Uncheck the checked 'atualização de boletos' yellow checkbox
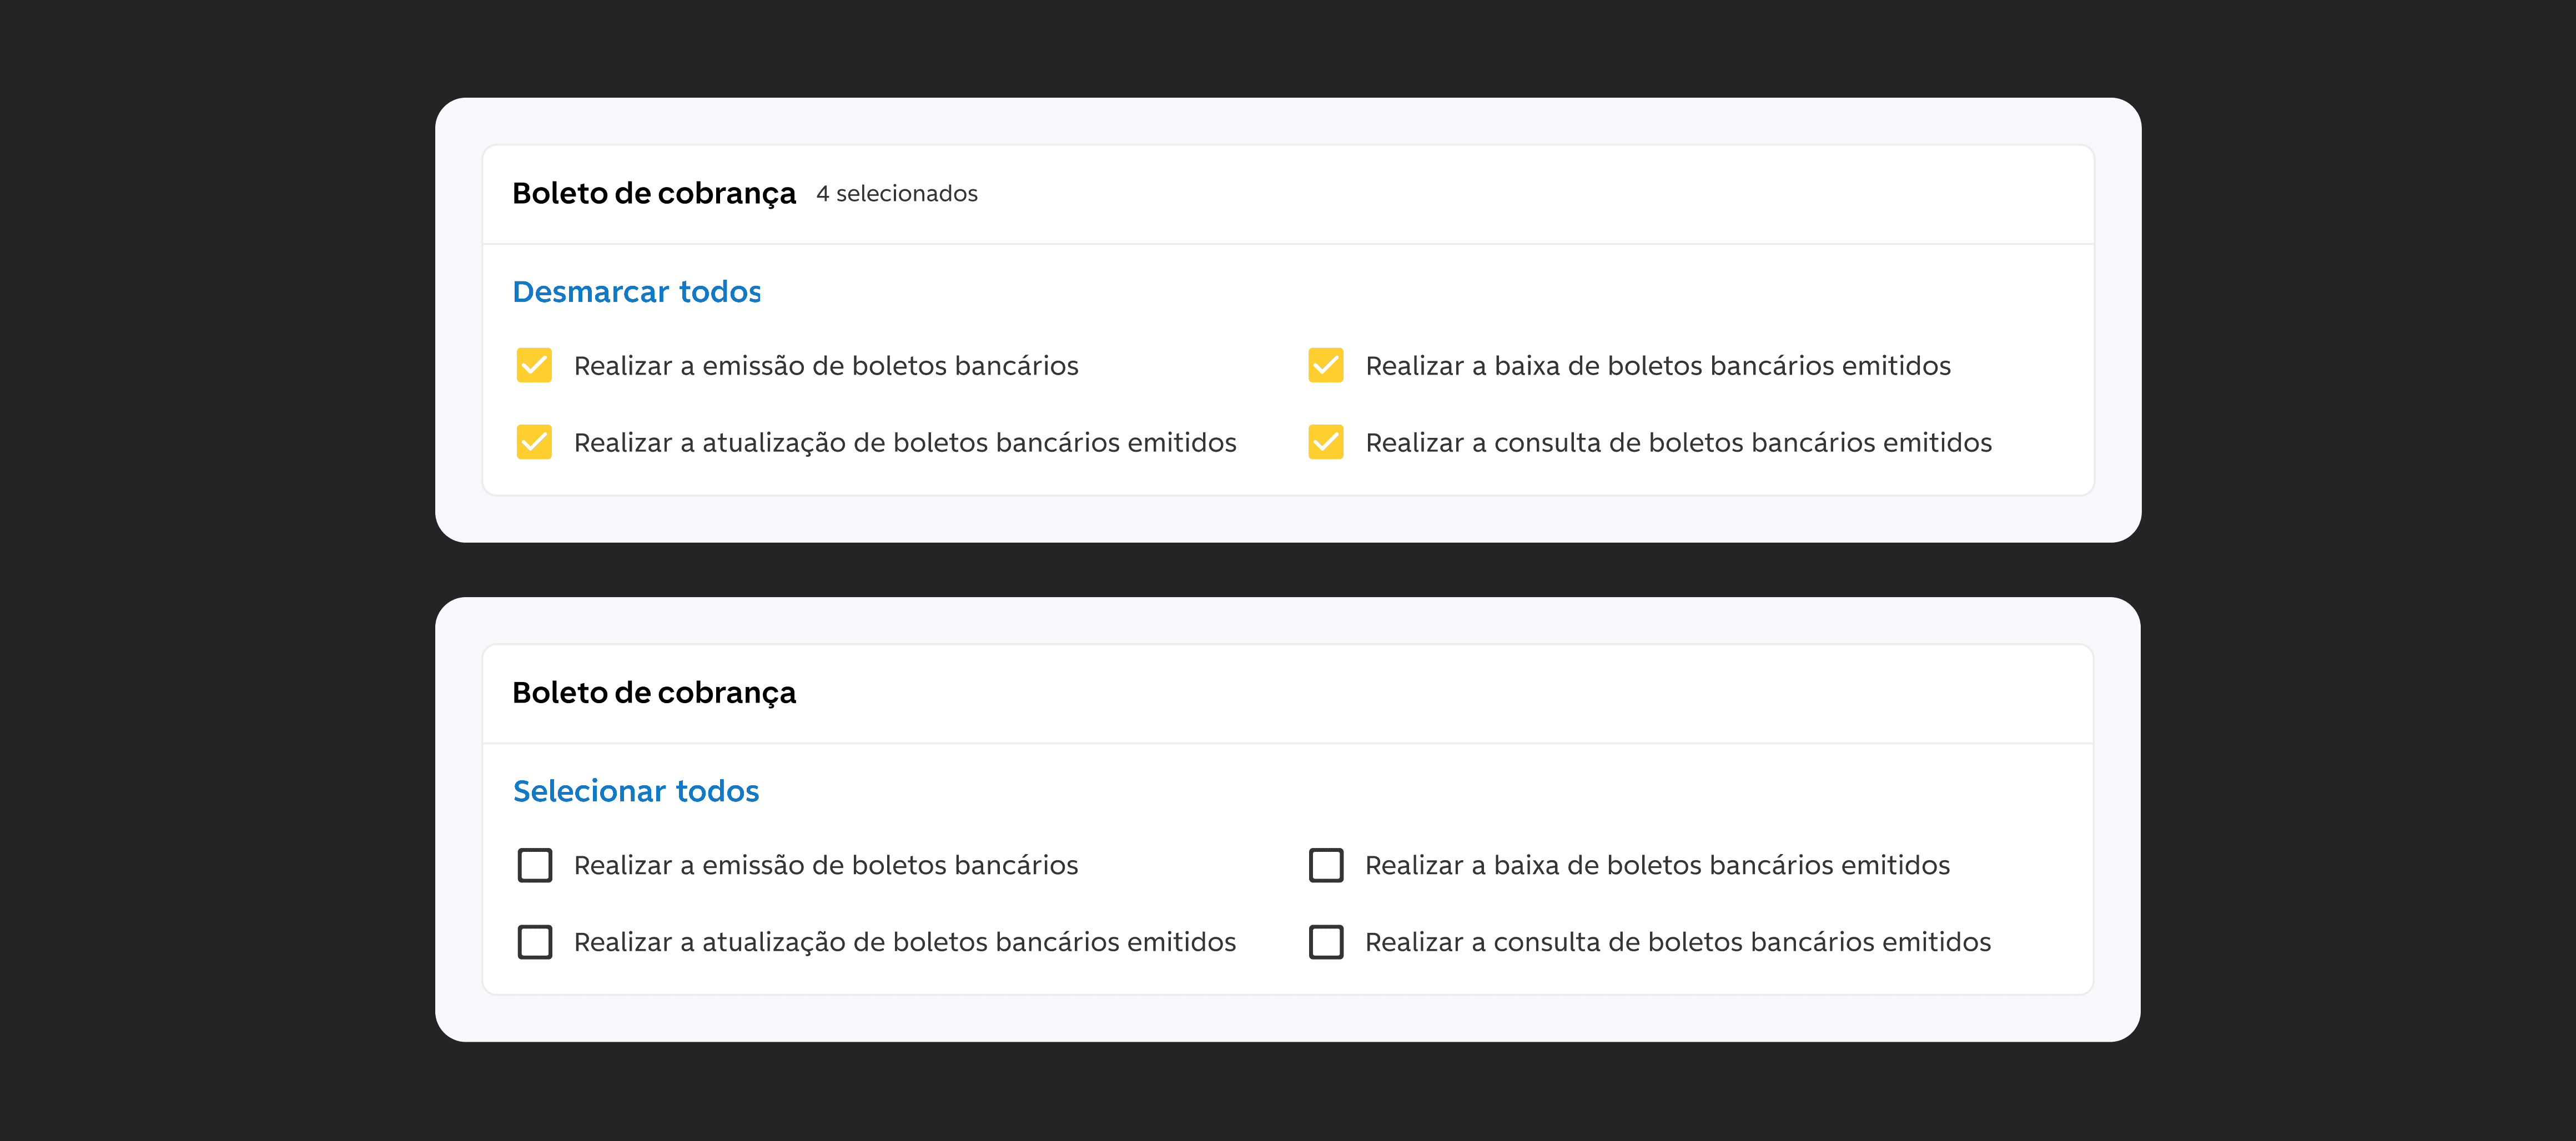2576x1141 pixels. point(534,442)
